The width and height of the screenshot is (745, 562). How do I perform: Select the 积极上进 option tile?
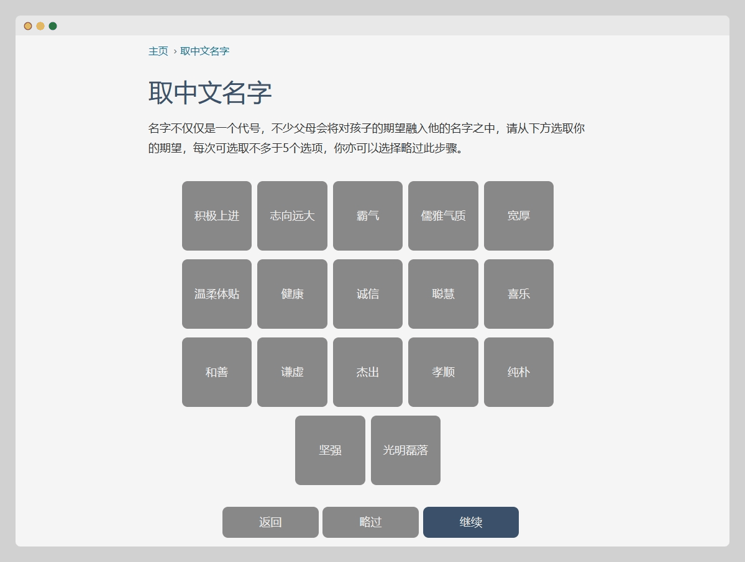click(216, 216)
